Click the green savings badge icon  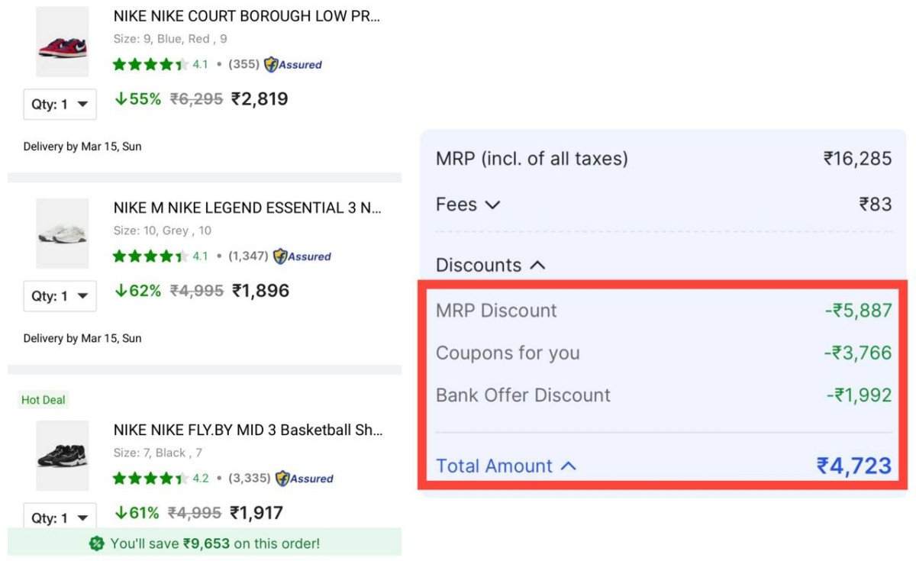pos(97,543)
